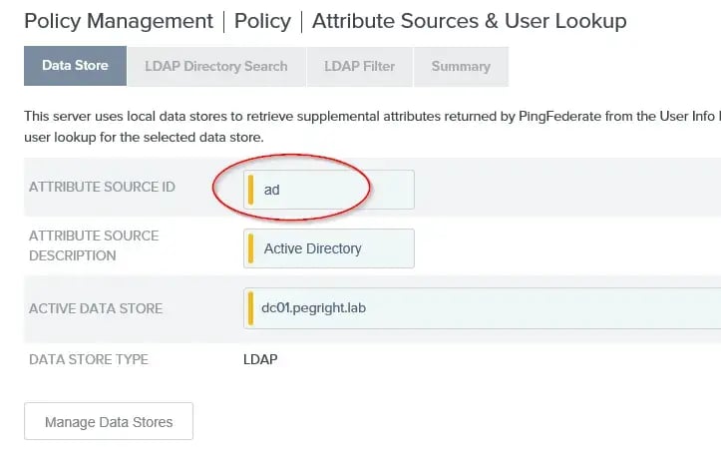Screen dimensions: 721x469
Task: Click the ACTIVE DATA STORE label
Action: tap(96, 308)
